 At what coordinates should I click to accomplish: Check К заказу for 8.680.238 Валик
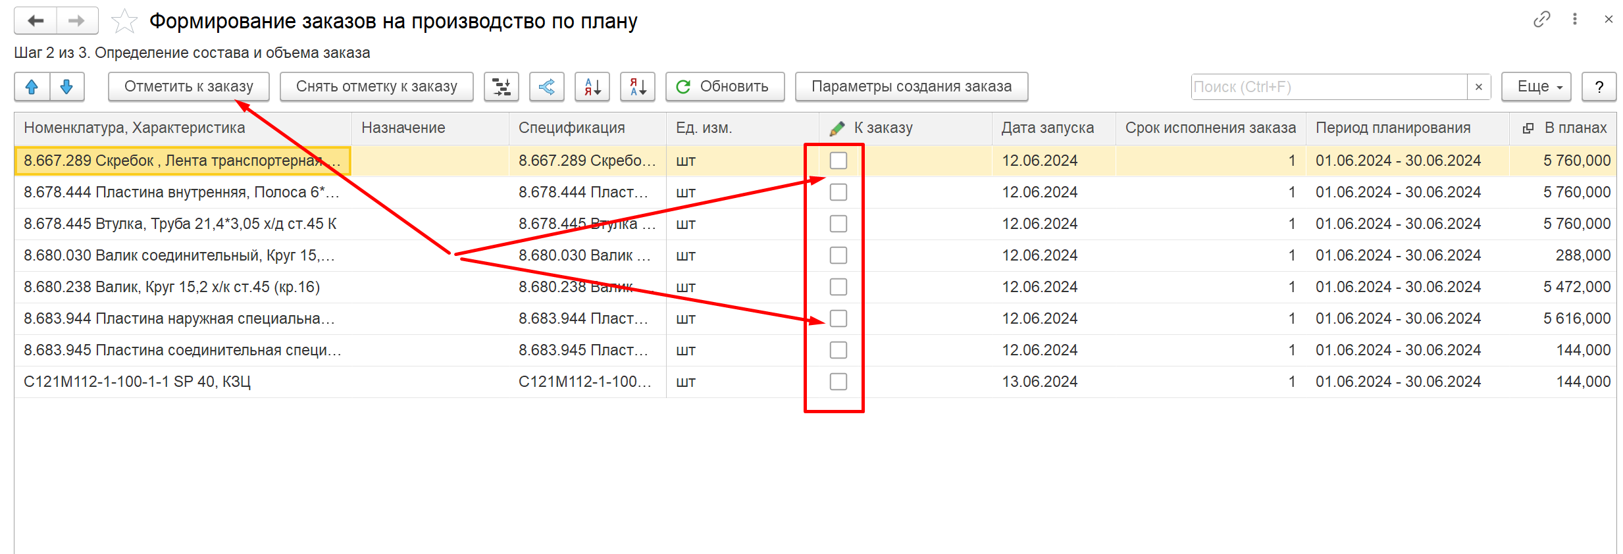click(x=838, y=287)
